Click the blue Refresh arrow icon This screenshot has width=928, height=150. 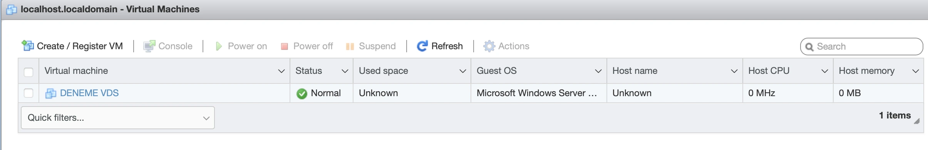point(422,46)
